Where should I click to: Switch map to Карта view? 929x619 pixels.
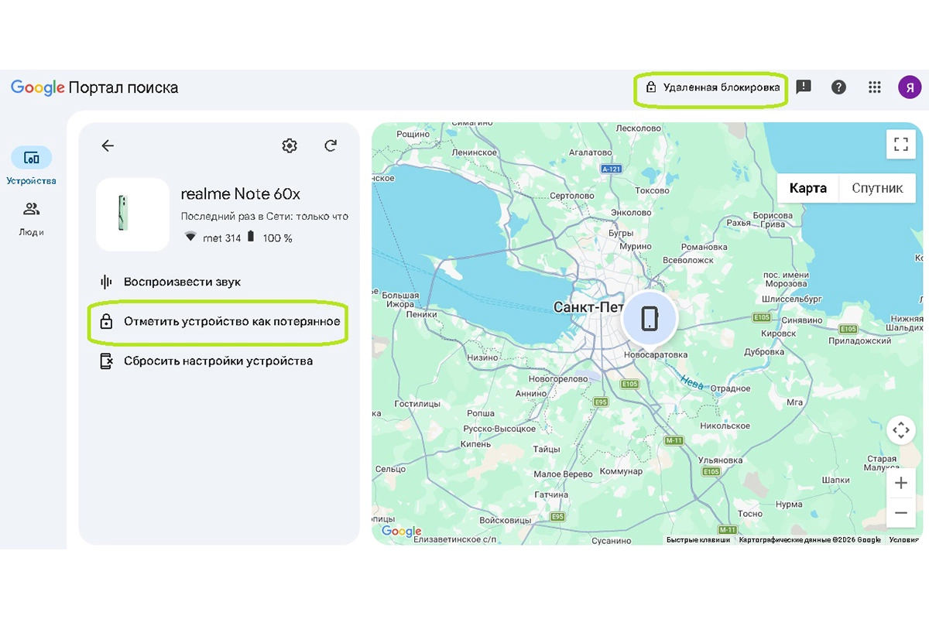808,188
